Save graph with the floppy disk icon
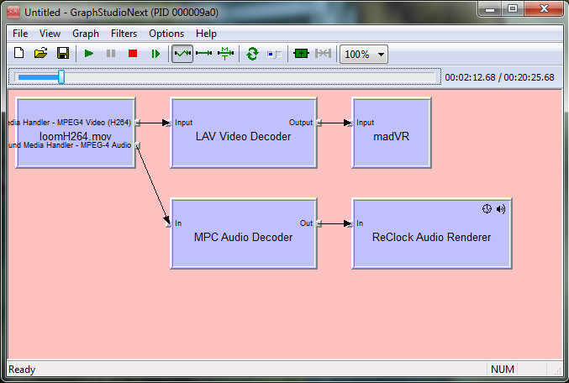Screen dimensions: 569x383 [x=63, y=54]
